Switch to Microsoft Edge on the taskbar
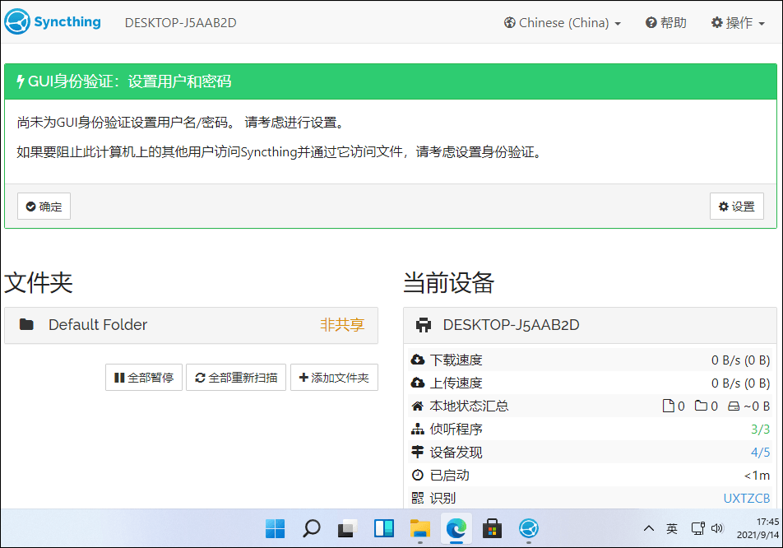 456,528
